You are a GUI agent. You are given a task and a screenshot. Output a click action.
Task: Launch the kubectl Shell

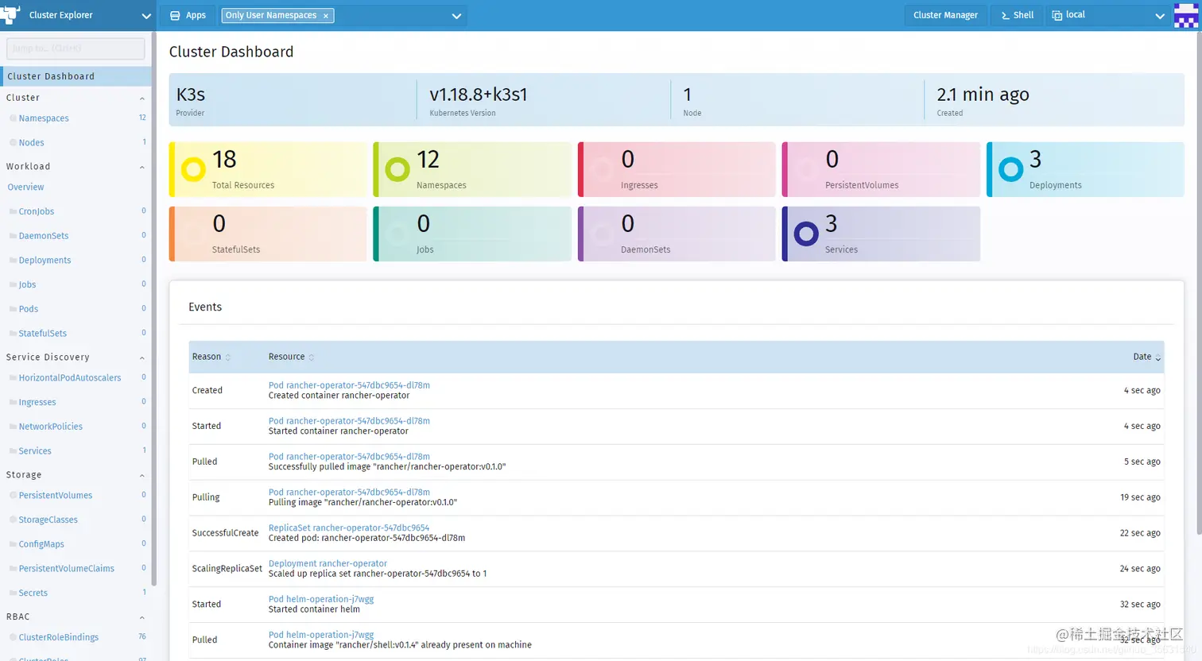click(x=1017, y=15)
